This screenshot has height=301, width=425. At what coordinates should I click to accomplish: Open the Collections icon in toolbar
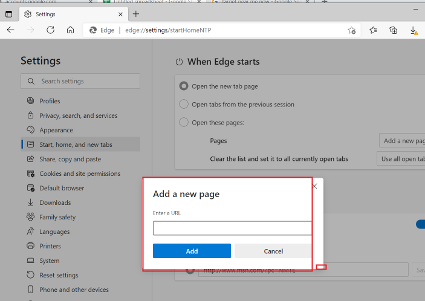click(394, 30)
